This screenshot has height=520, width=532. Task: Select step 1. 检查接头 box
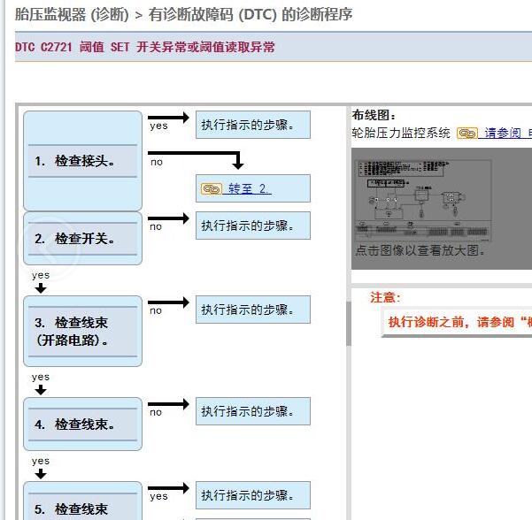(82, 161)
